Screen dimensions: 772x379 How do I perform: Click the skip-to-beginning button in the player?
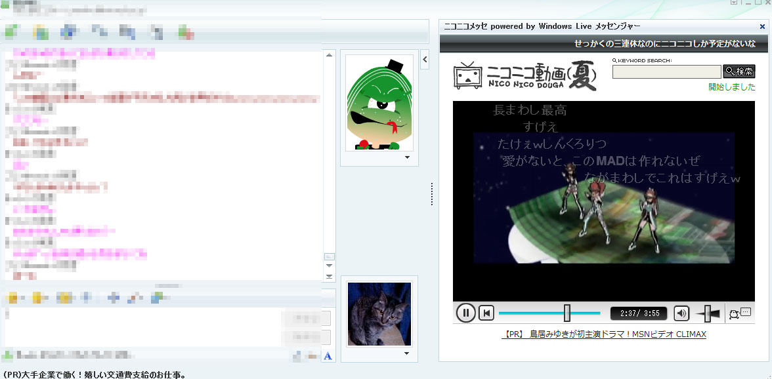pyautogui.click(x=486, y=313)
